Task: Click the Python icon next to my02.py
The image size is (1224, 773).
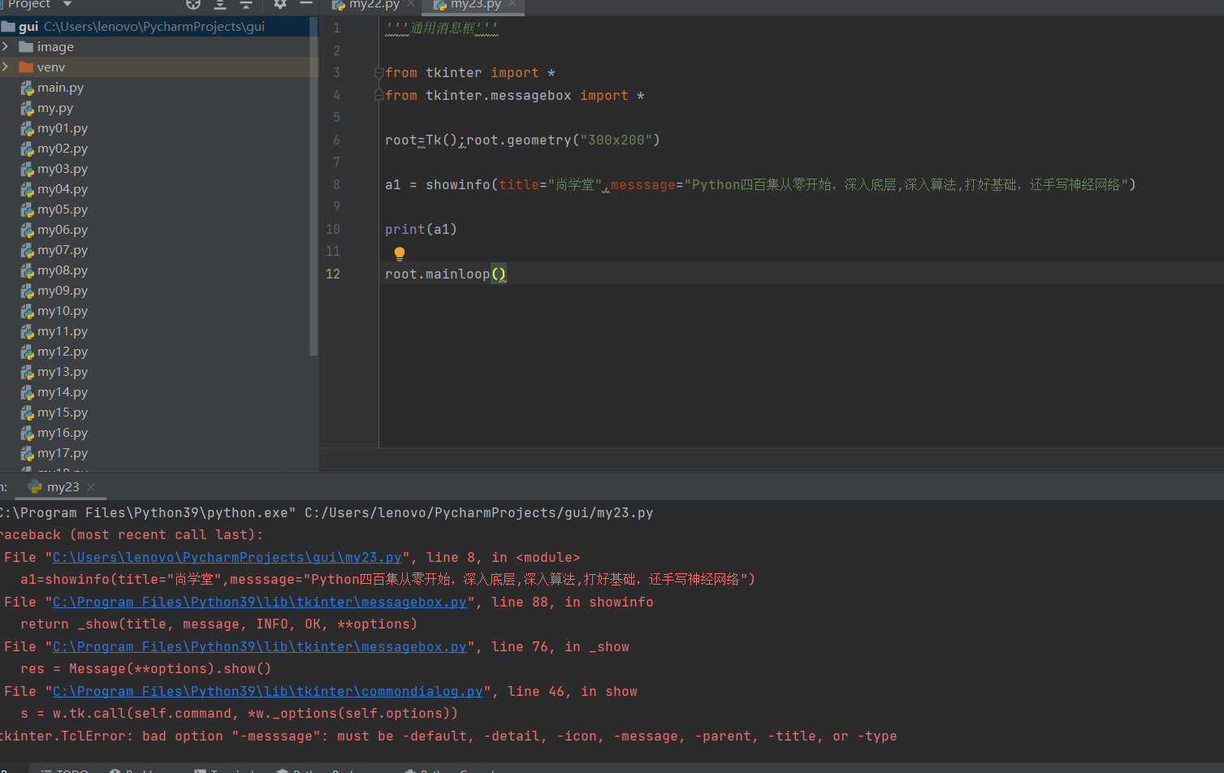Action: 27,149
